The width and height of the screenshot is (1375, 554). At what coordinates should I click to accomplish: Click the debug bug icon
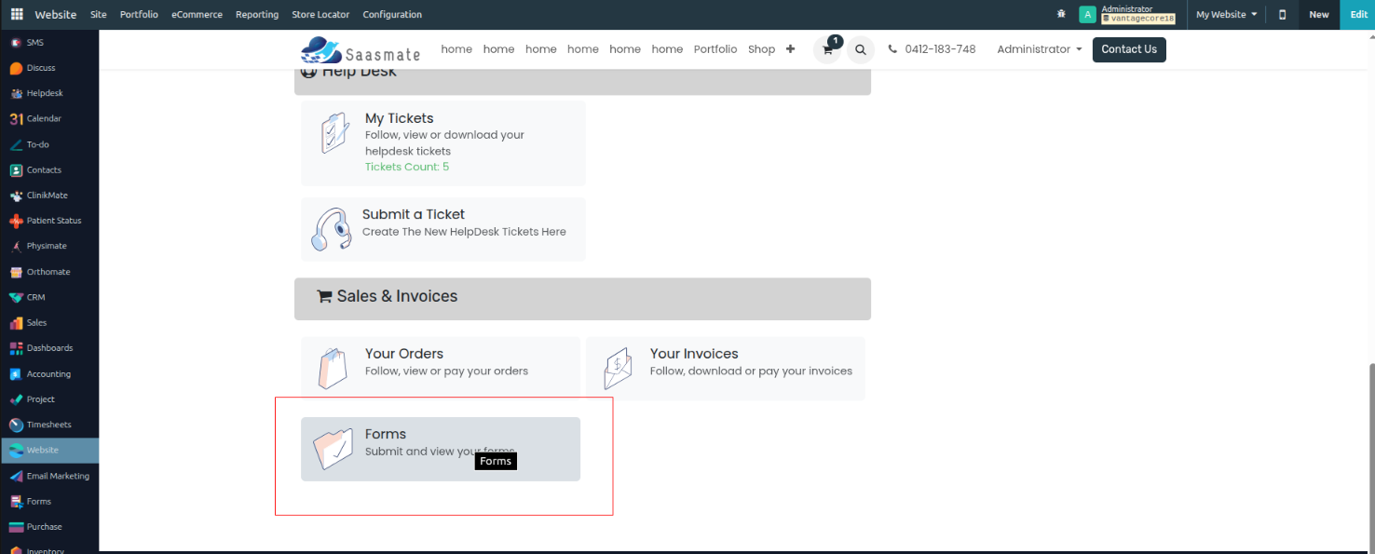1061,14
